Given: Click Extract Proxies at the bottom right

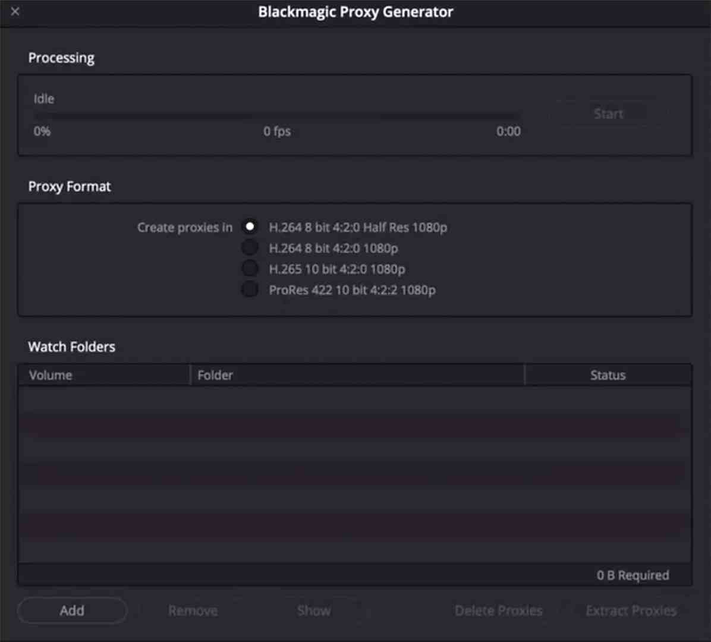Looking at the screenshot, I should click(631, 610).
